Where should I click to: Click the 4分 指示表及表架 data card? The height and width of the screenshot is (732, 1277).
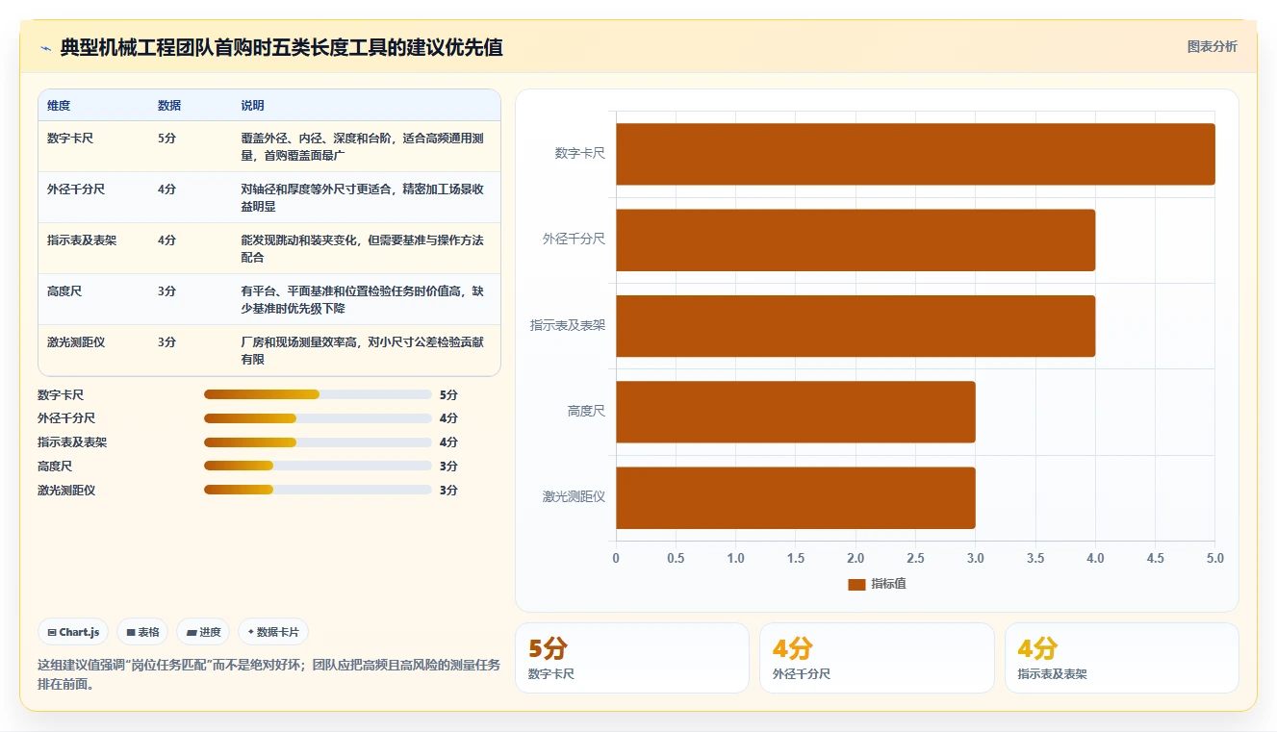(1122, 658)
